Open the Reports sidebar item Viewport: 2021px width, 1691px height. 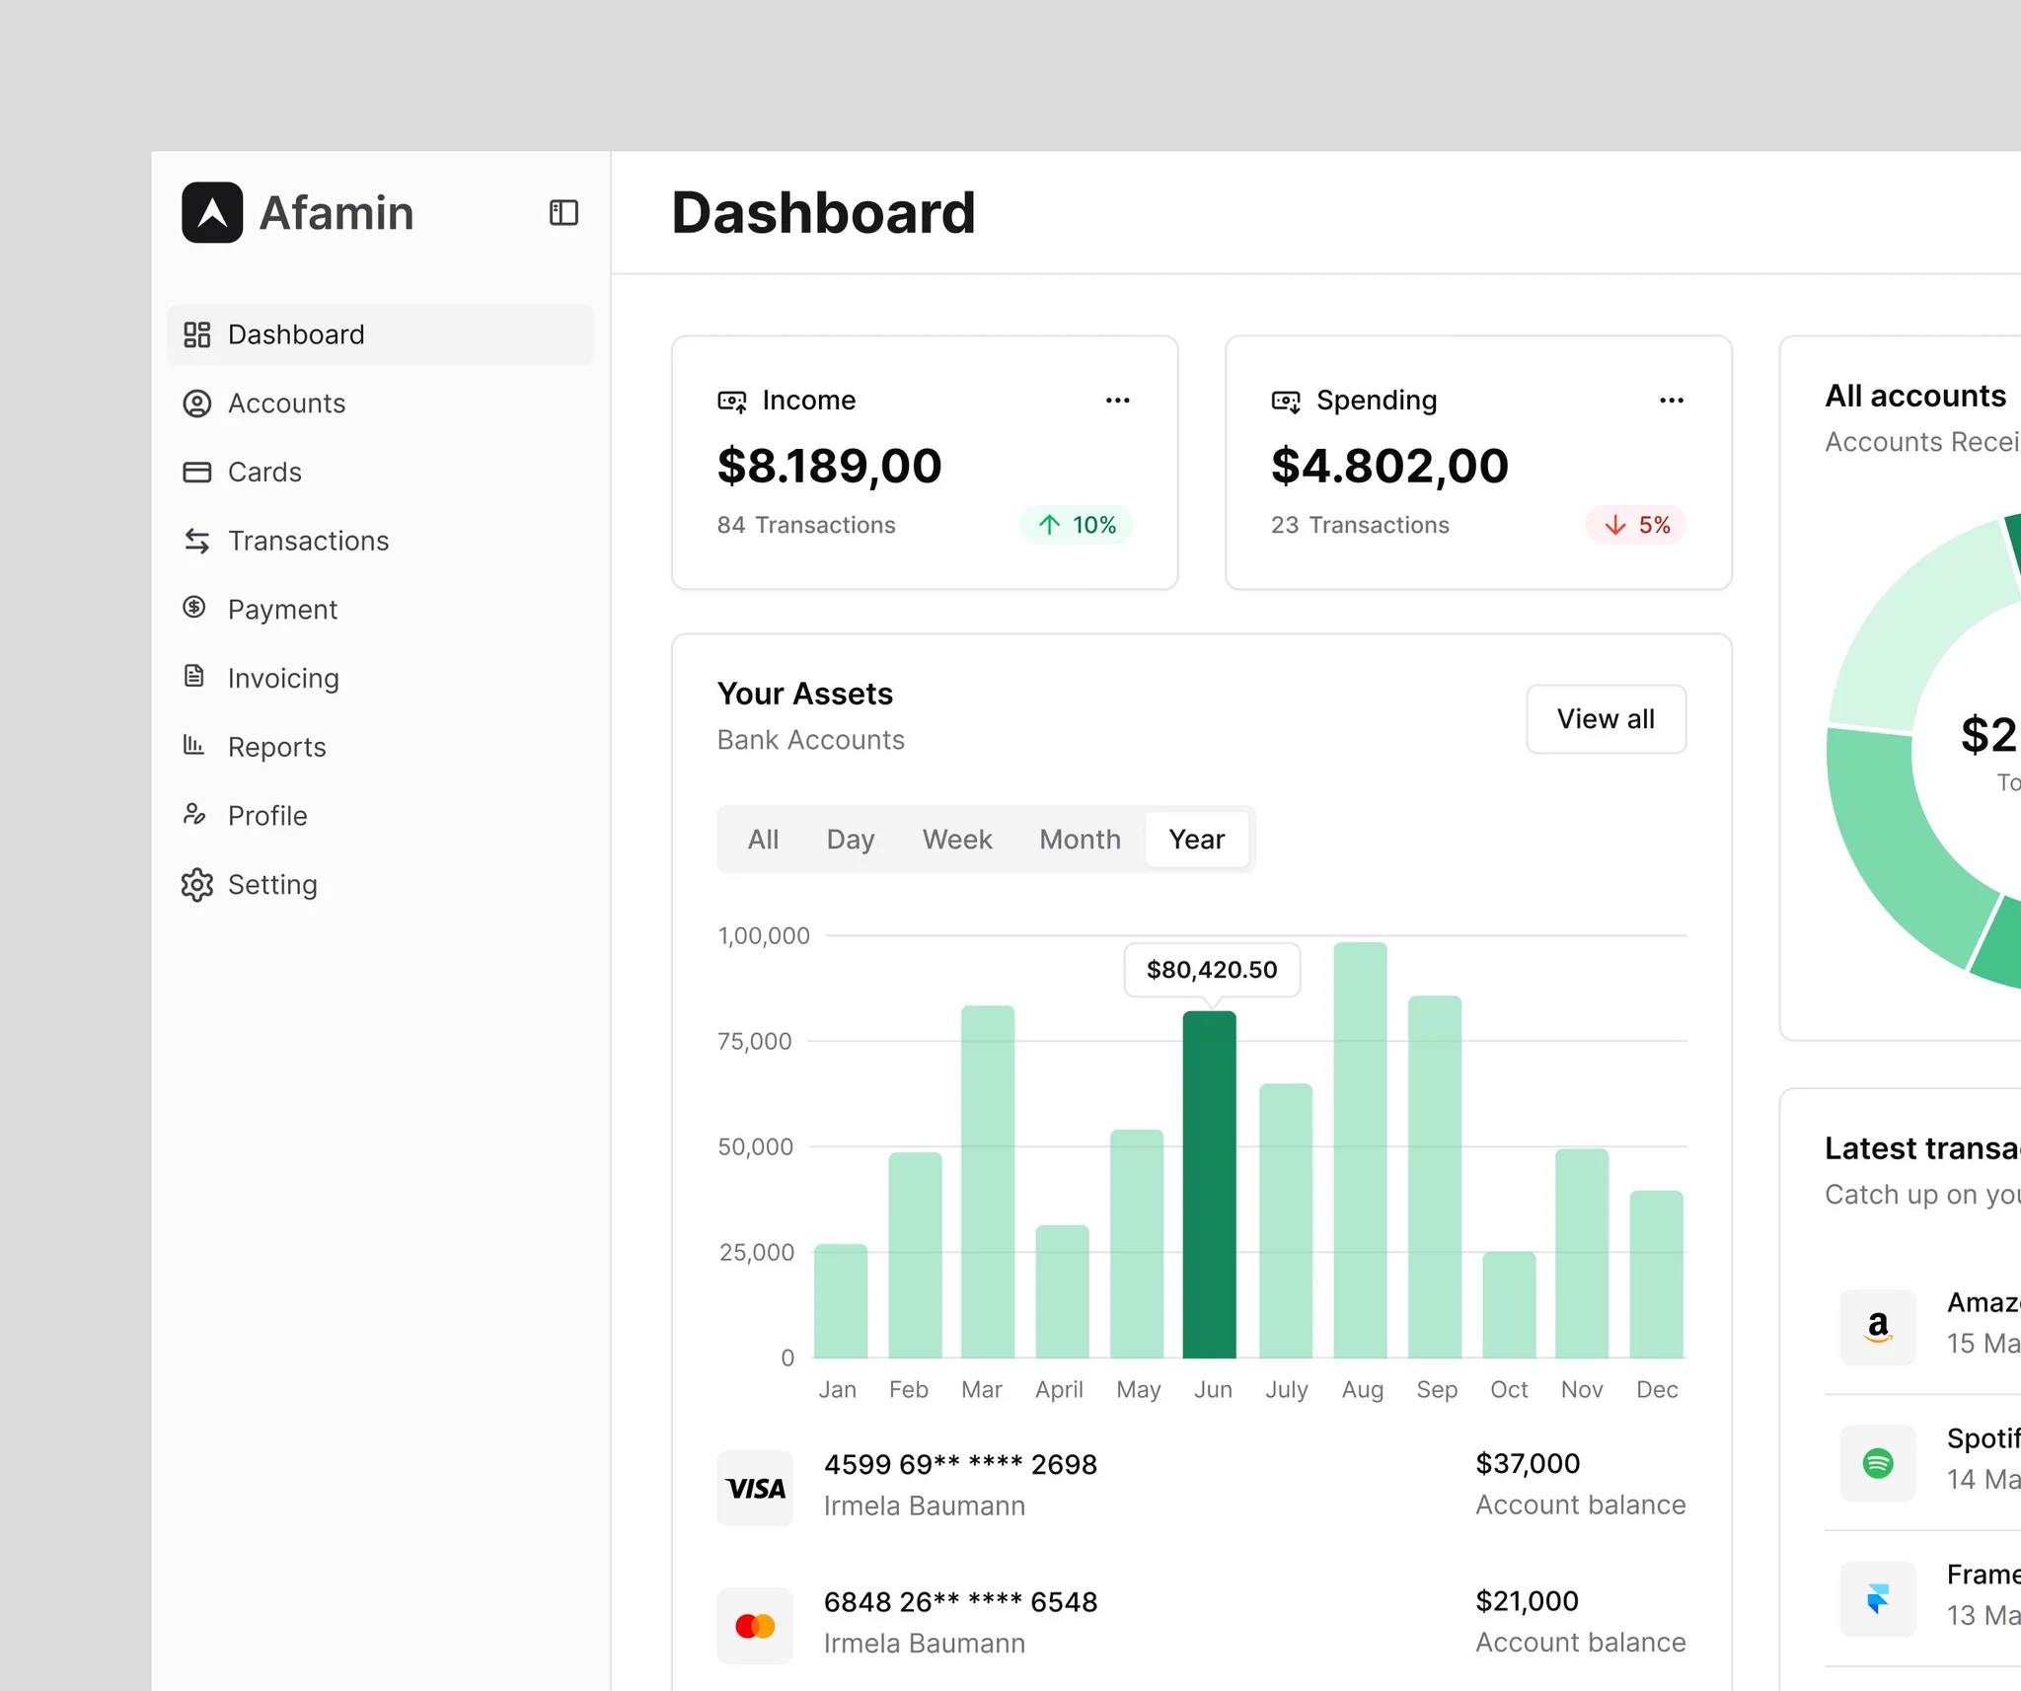pyautogui.click(x=381, y=747)
